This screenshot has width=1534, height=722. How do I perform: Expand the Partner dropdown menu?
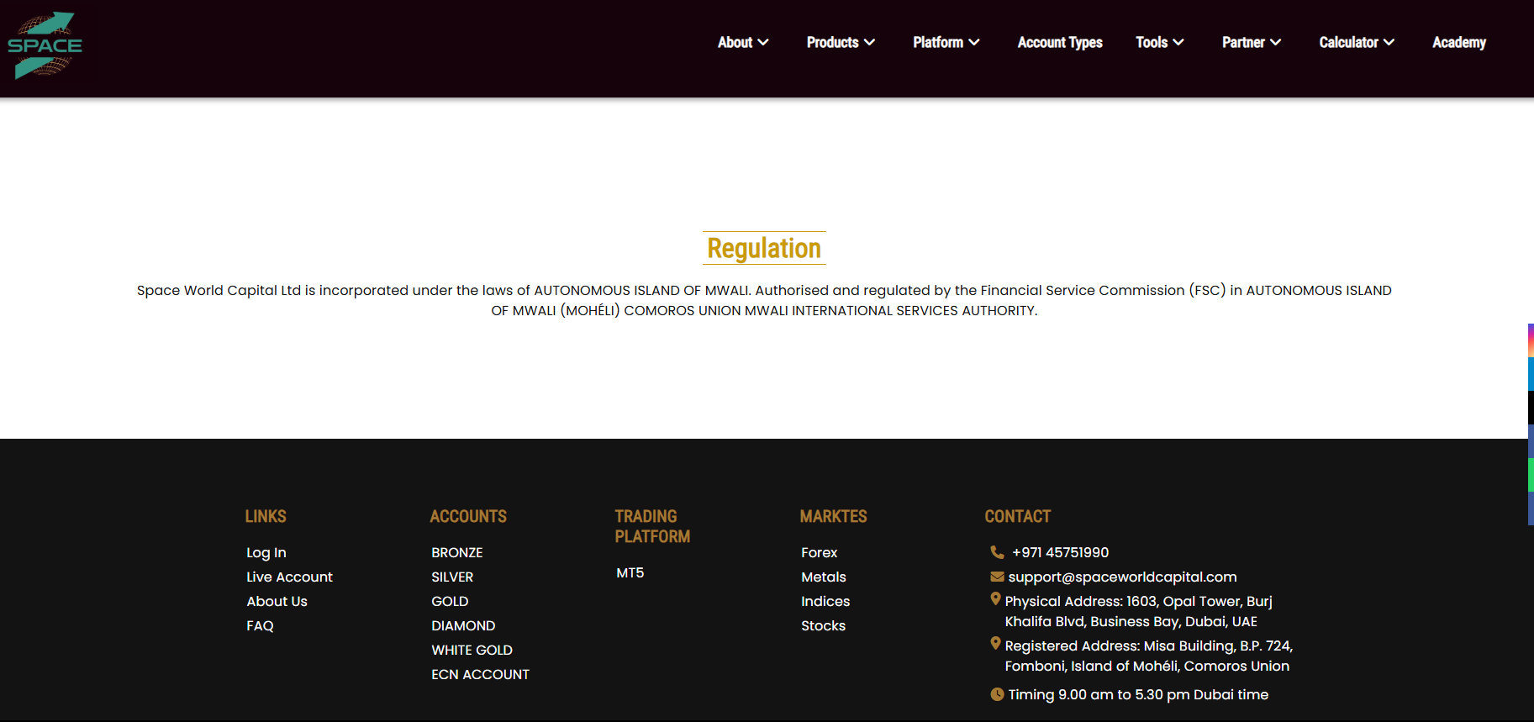[1252, 42]
